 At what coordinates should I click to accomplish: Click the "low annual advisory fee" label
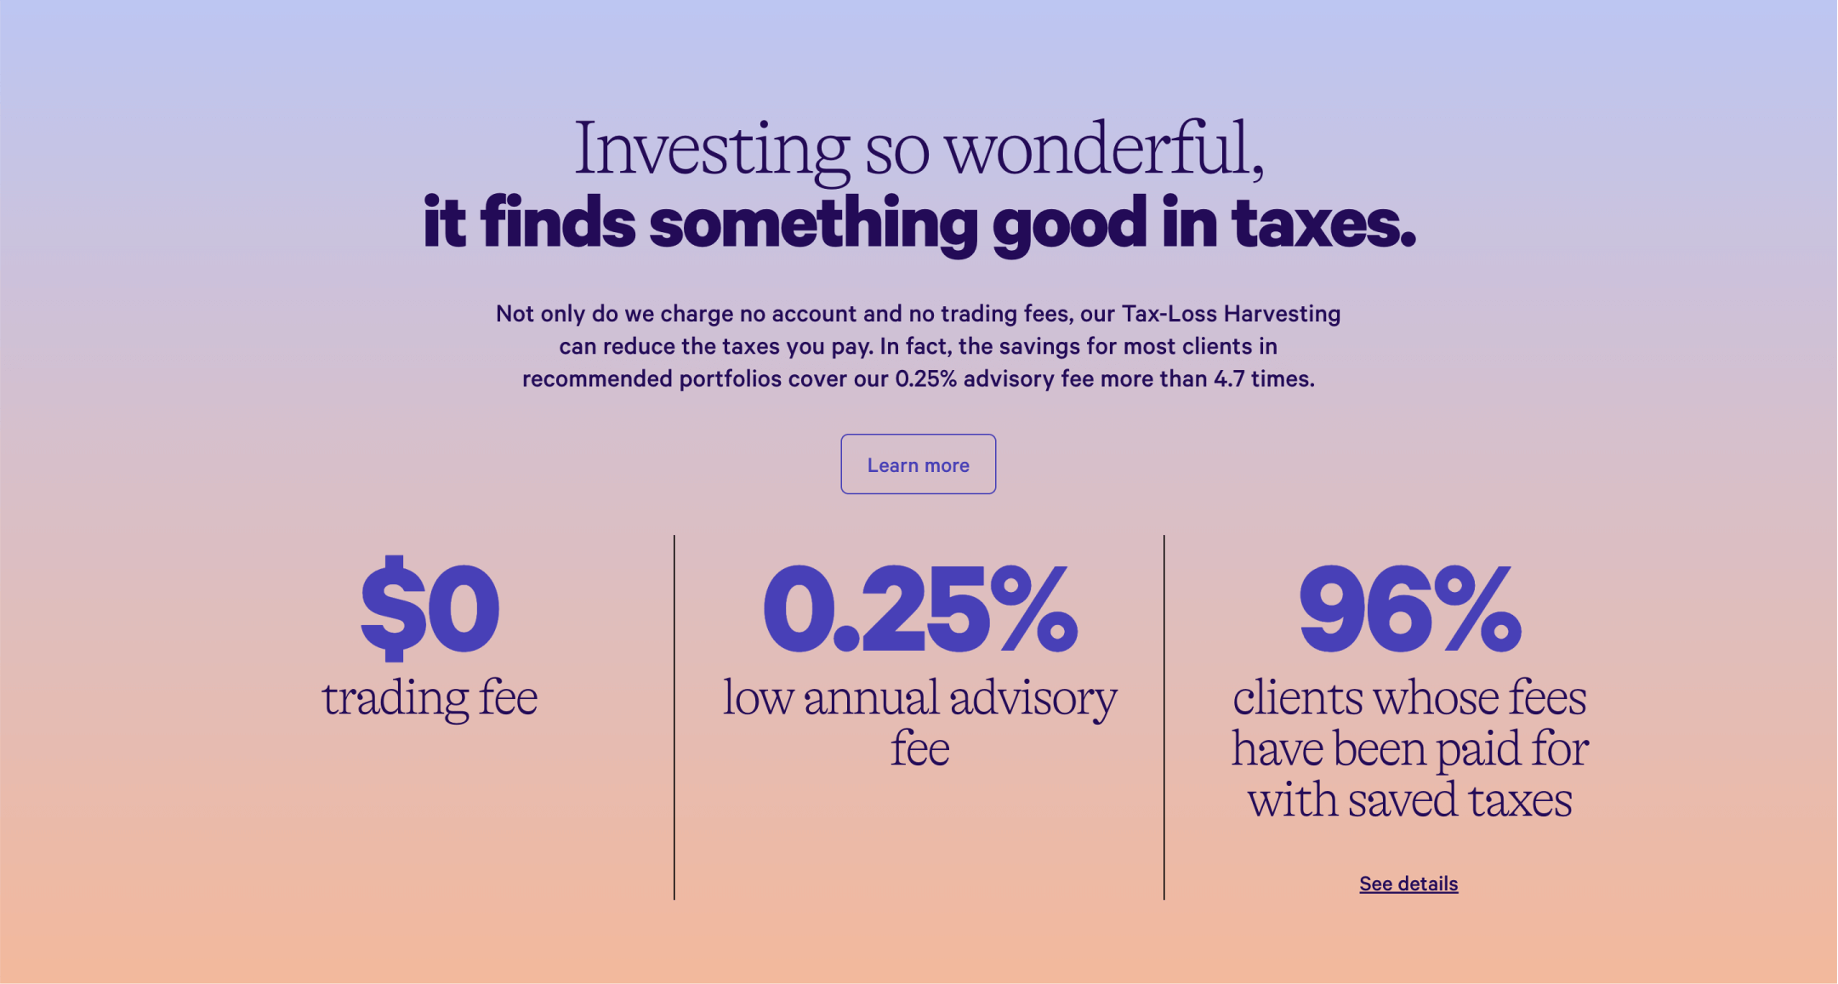pyautogui.click(x=919, y=721)
